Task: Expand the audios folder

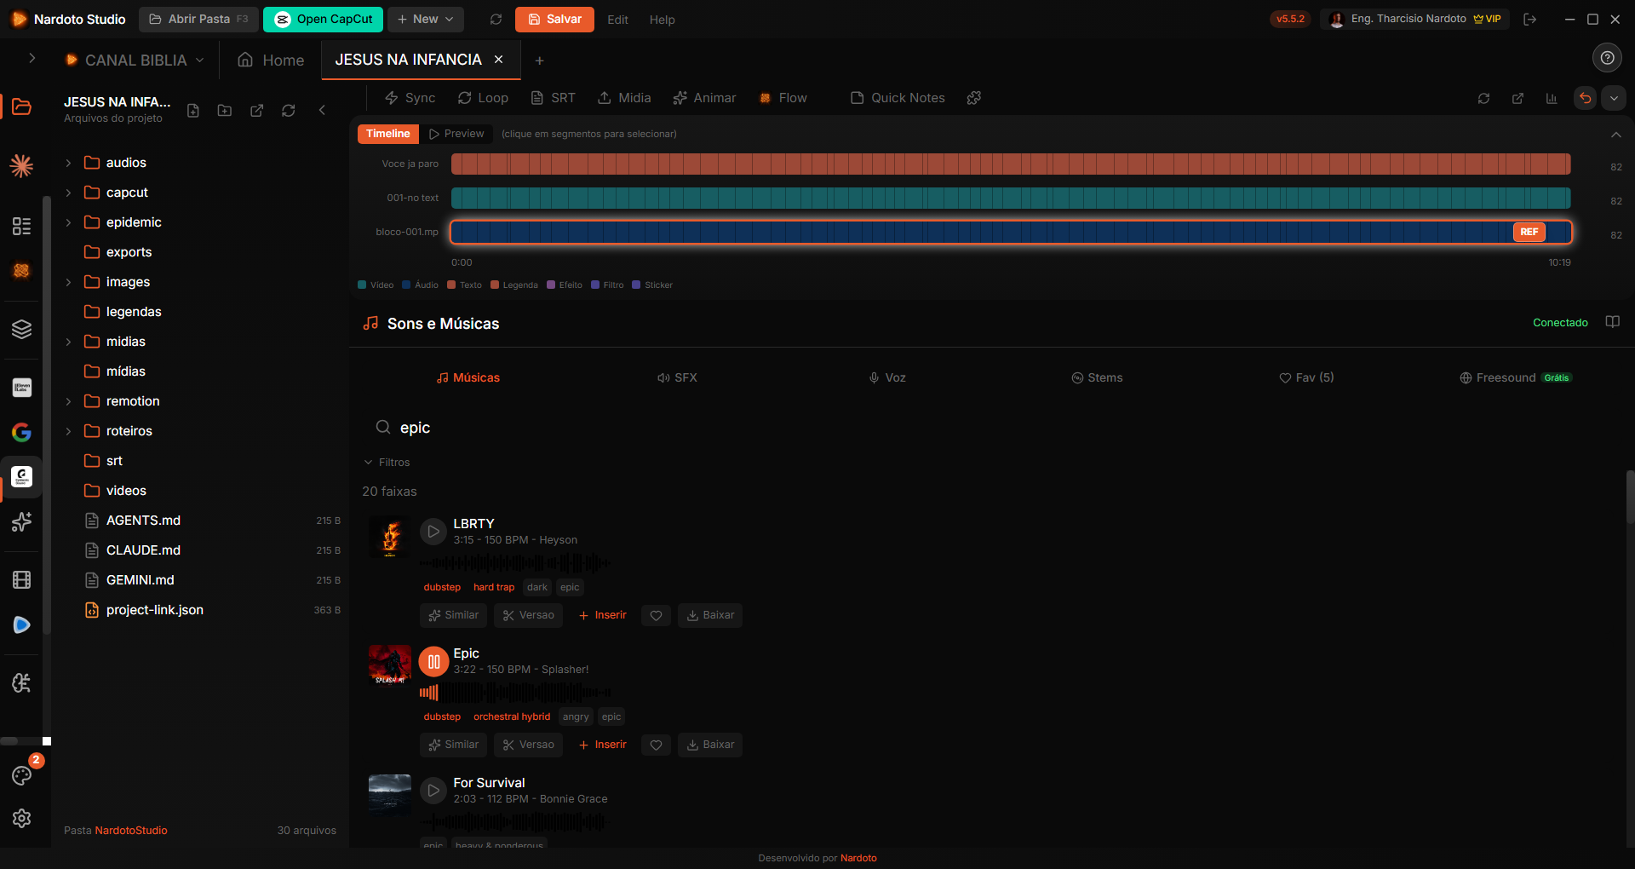Action: pos(68,162)
